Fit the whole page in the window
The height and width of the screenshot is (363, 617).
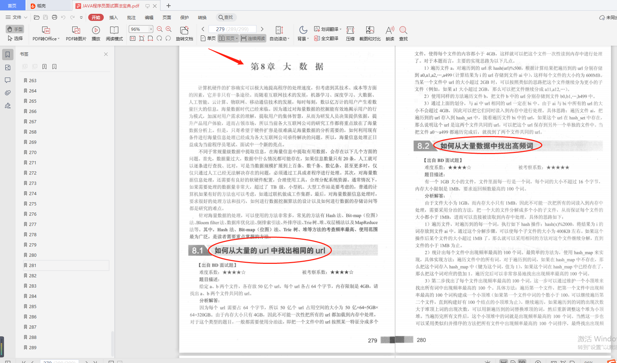(141, 38)
